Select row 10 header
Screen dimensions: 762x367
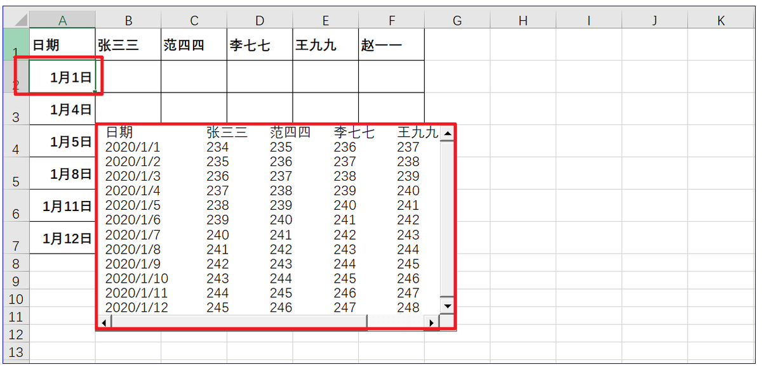17,299
